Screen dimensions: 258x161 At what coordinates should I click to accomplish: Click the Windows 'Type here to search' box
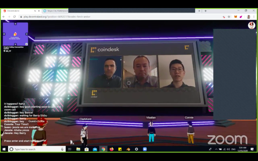(37, 149)
